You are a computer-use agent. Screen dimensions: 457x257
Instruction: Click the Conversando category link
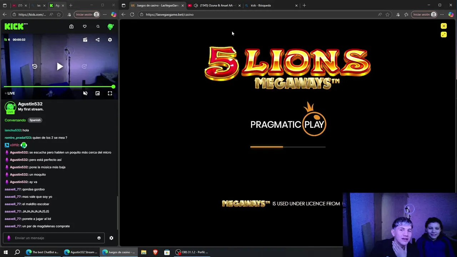pyautogui.click(x=15, y=120)
